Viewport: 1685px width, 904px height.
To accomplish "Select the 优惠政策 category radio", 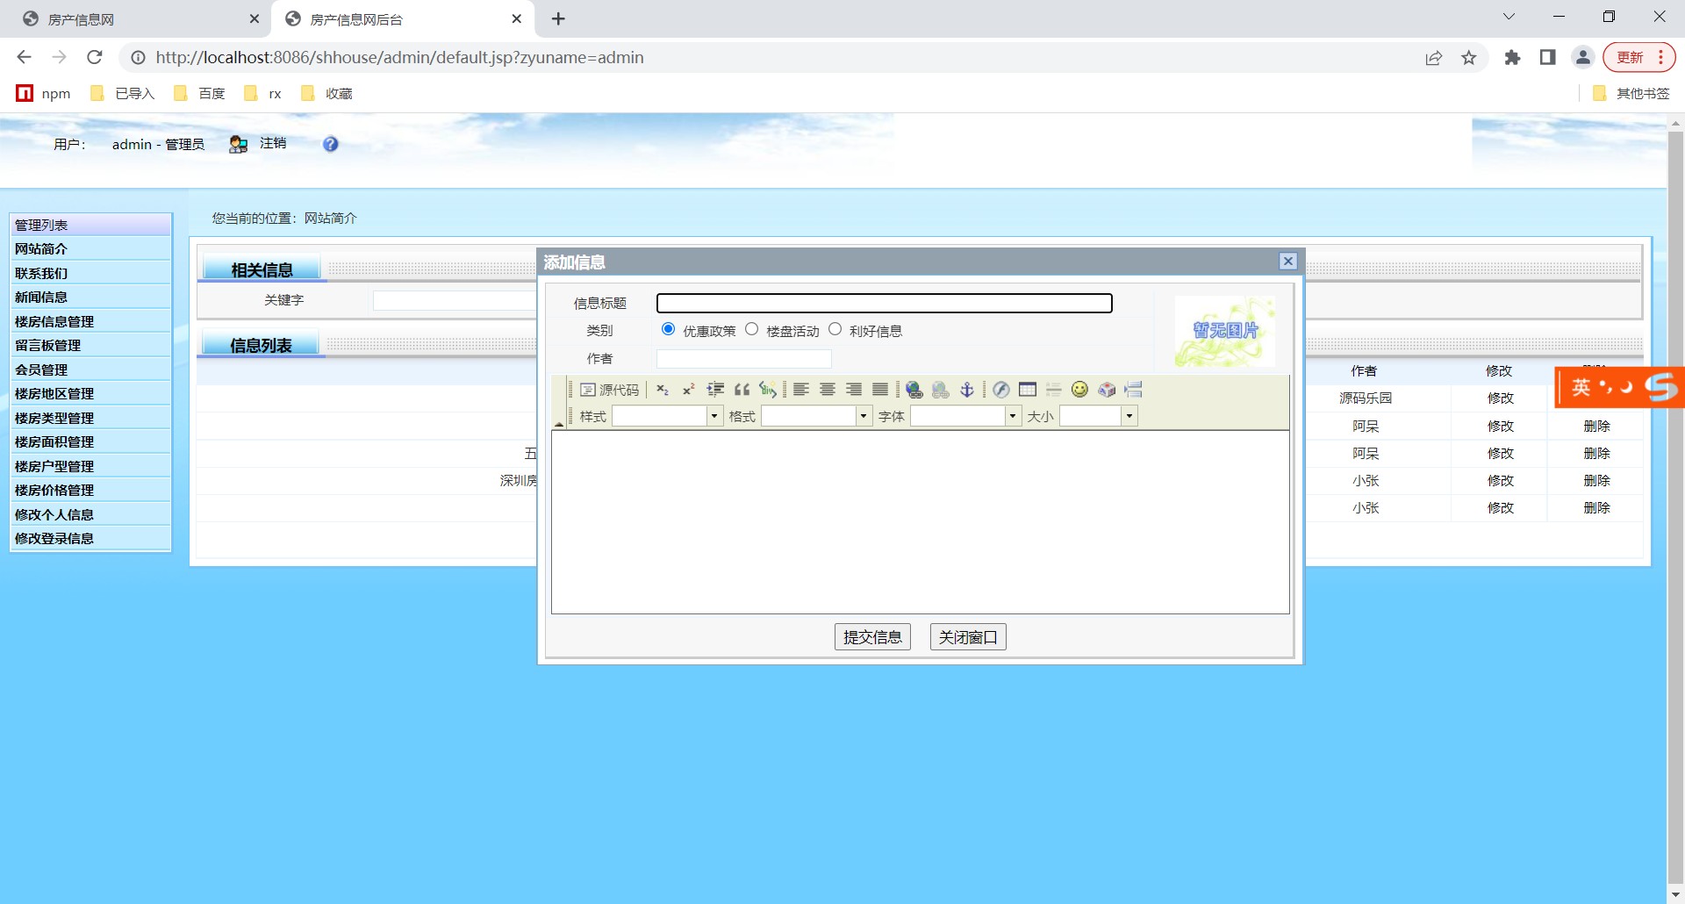I will tap(669, 329).
